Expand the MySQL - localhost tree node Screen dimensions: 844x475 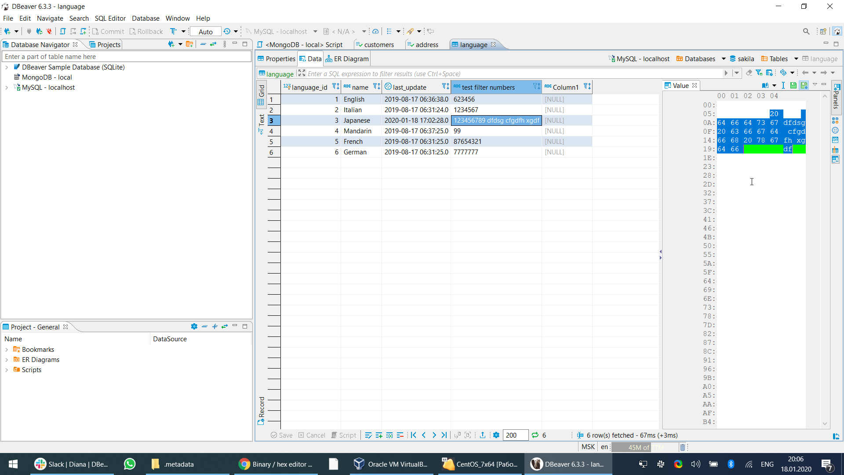[x=6, y=87]
